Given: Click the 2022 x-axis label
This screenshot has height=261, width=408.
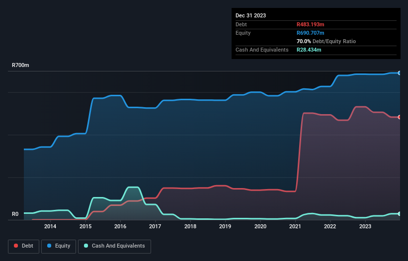Looking at the screenshot, I should (x=330, y=226).
